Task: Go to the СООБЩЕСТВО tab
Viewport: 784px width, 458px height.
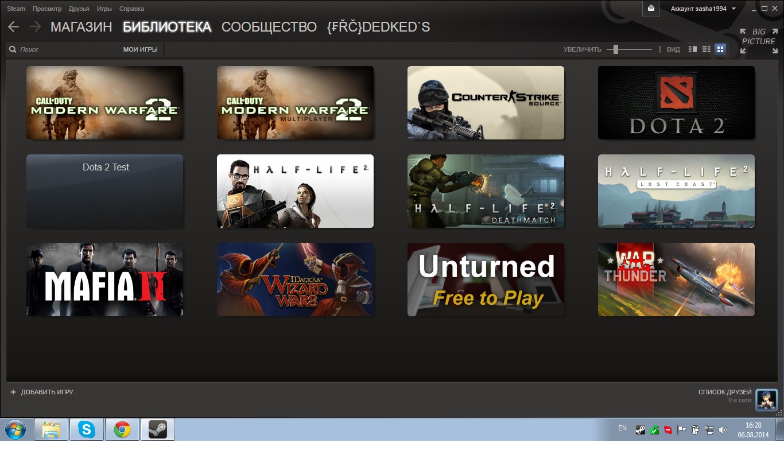Action: coord(269,27)
